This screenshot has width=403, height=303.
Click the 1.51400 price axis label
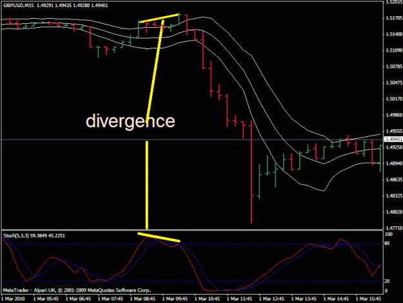[x=394, y=34]
